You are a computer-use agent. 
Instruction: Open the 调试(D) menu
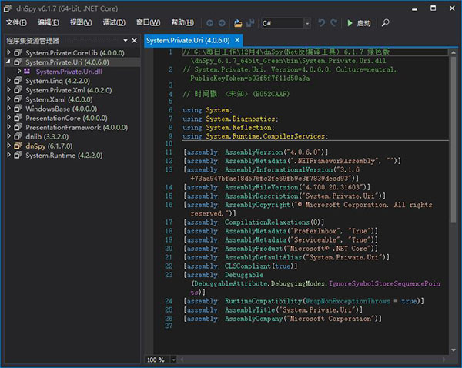pyautogui.click(x=114, y=22)
